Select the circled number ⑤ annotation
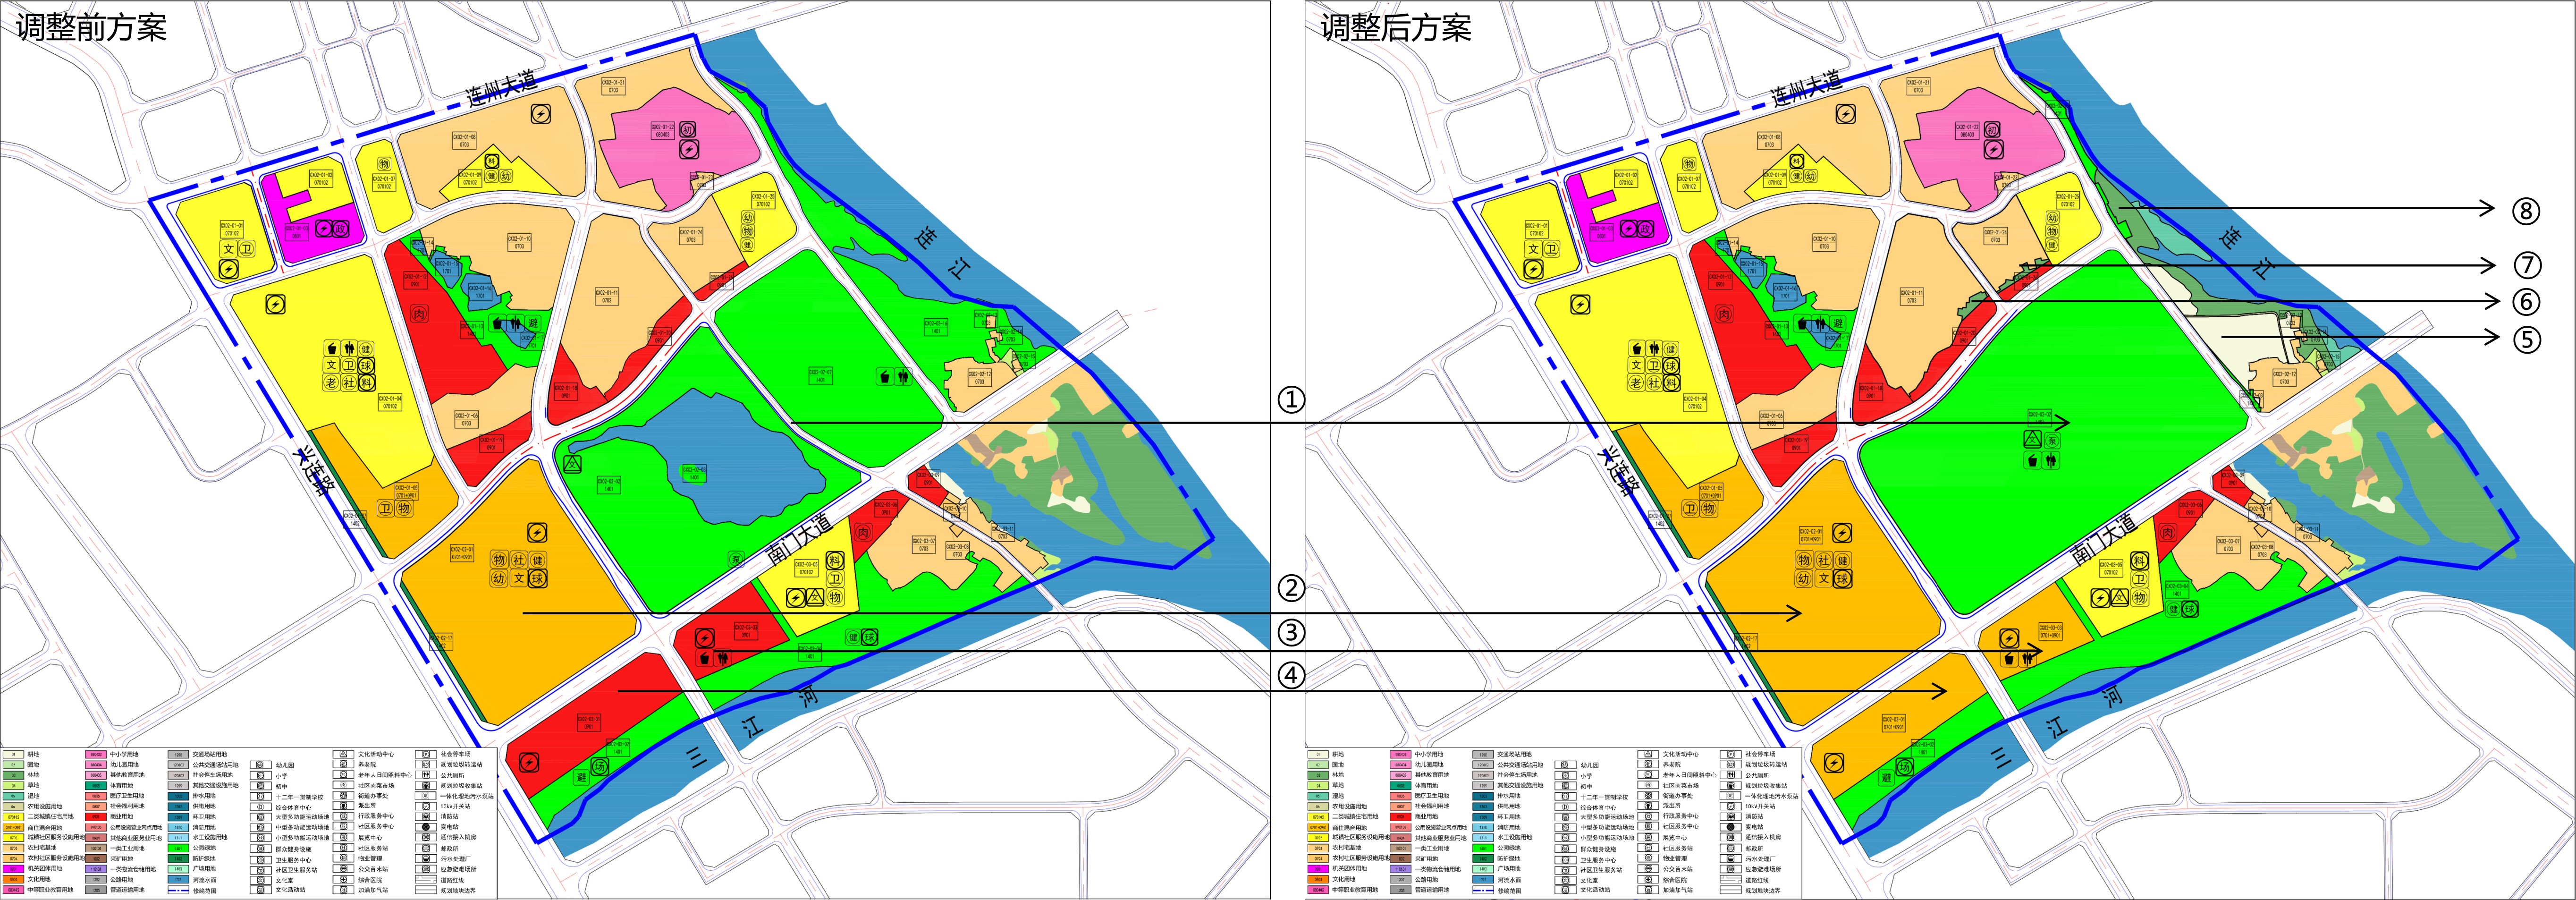 tap(2527, 340)
